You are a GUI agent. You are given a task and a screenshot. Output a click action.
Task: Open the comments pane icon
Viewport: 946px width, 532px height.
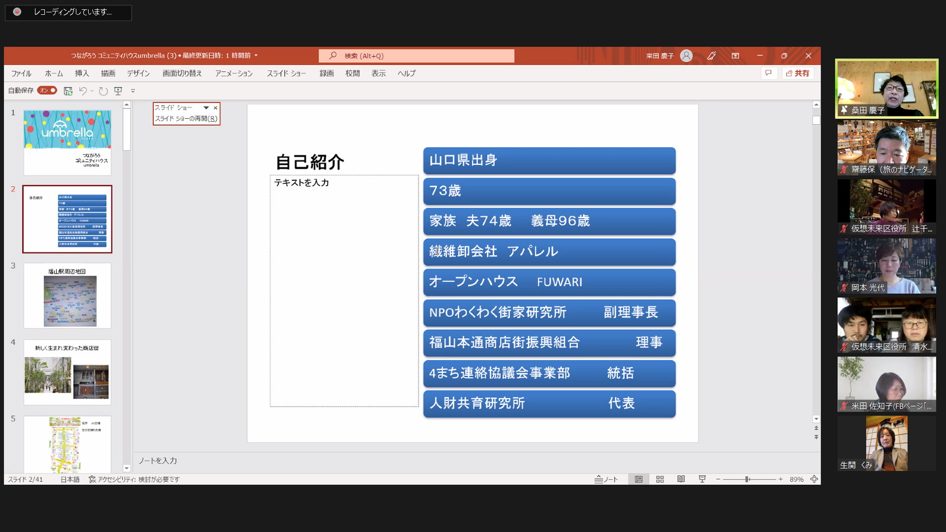[768, 73]
